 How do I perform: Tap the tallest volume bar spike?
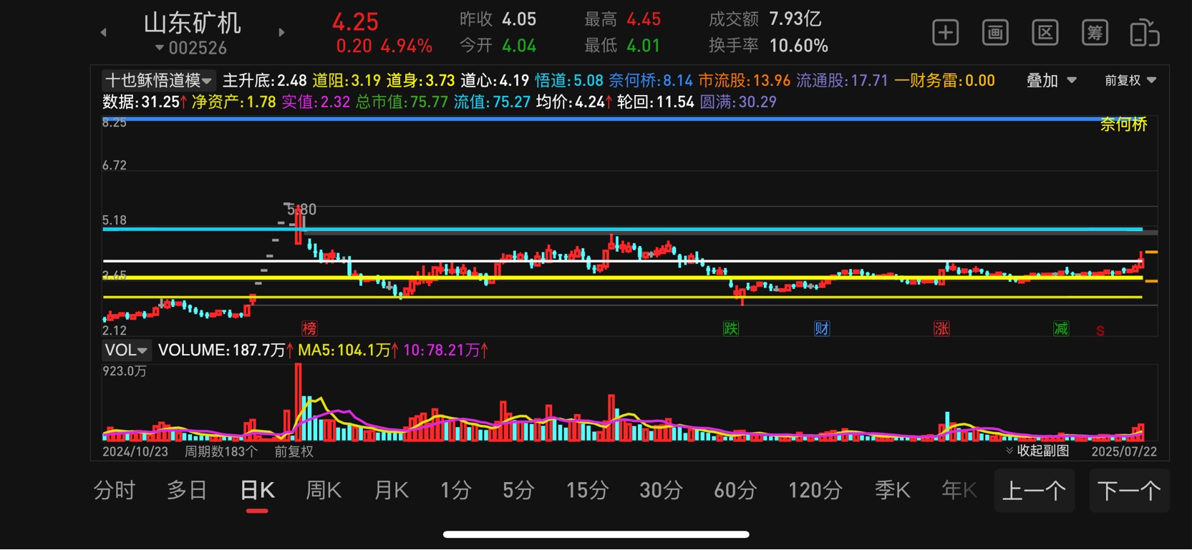click(x=298, y=401)
